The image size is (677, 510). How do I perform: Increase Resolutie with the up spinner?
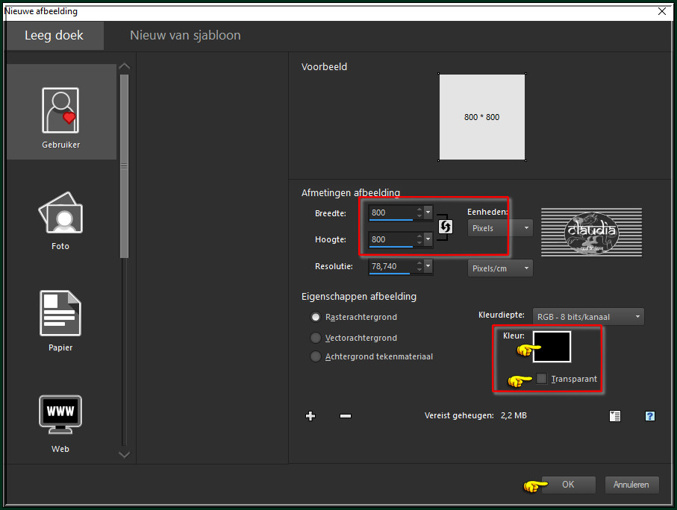coord(419,263)
